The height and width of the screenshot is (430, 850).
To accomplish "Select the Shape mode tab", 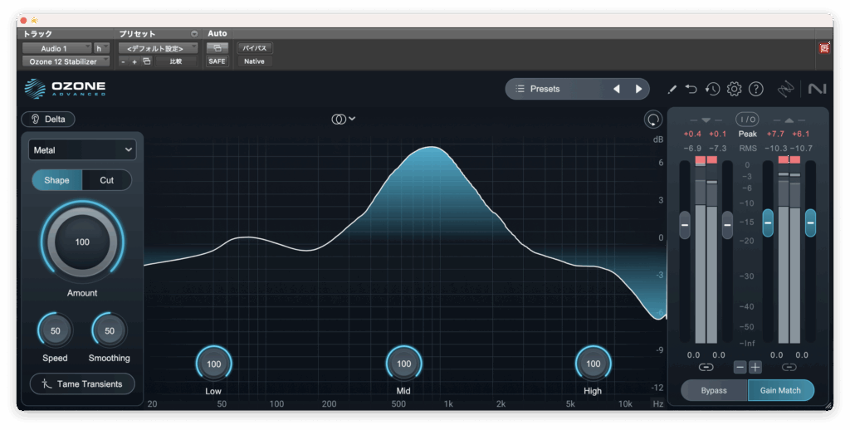I will [56, 180].
